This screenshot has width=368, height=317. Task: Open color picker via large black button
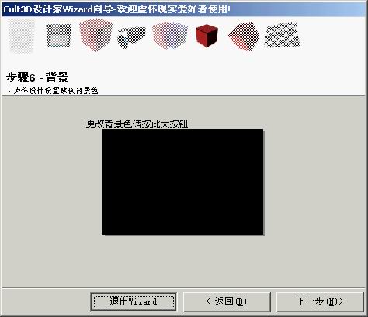coord(183,182)
